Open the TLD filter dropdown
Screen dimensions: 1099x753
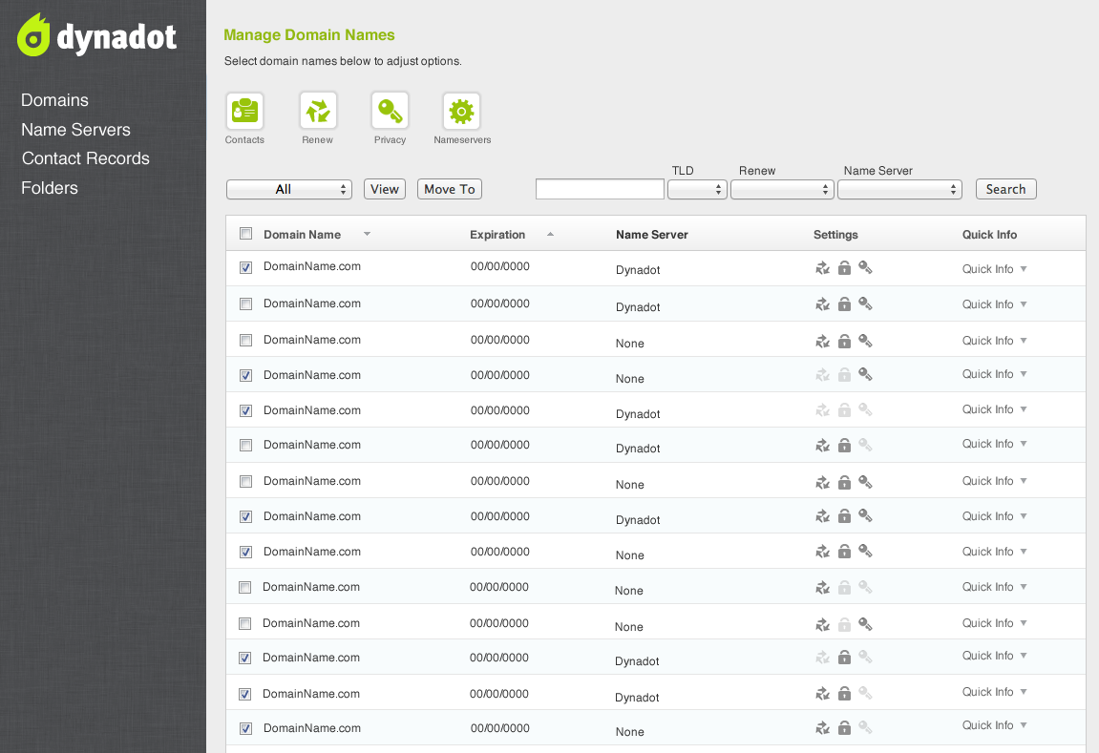697,190
